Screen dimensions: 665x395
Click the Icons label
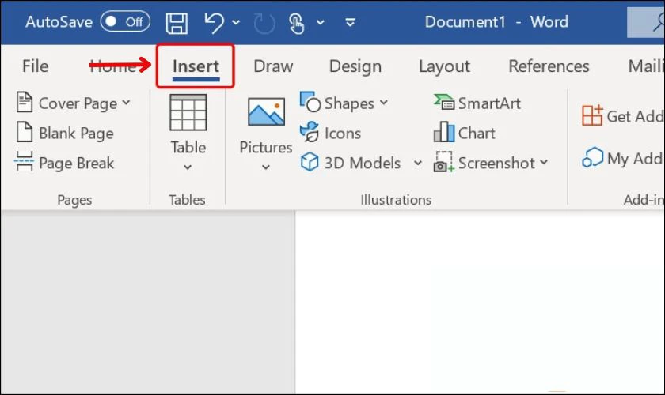click(343, 134)
